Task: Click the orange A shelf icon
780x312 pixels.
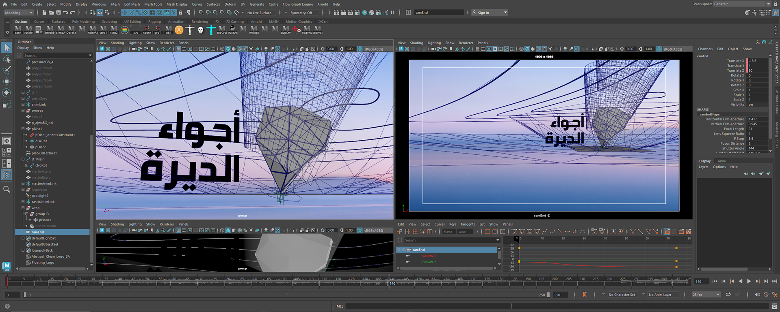Action: pos(179,30)
